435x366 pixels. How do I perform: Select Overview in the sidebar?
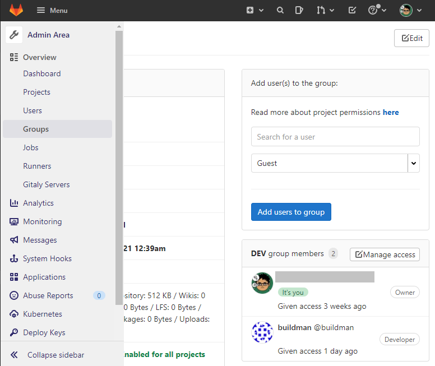(x=40, y=57)
